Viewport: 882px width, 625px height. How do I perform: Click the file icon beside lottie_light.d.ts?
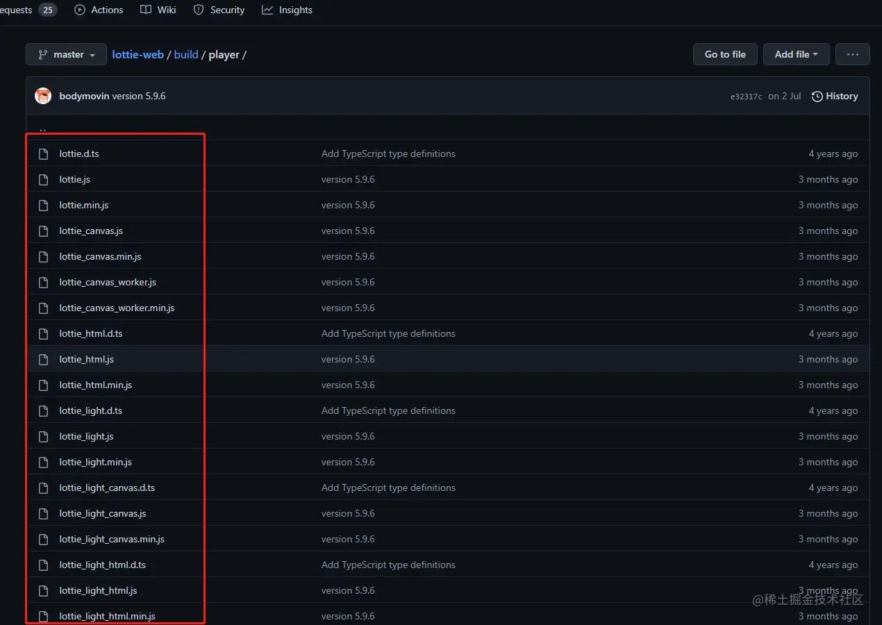(x=44, y=410)
